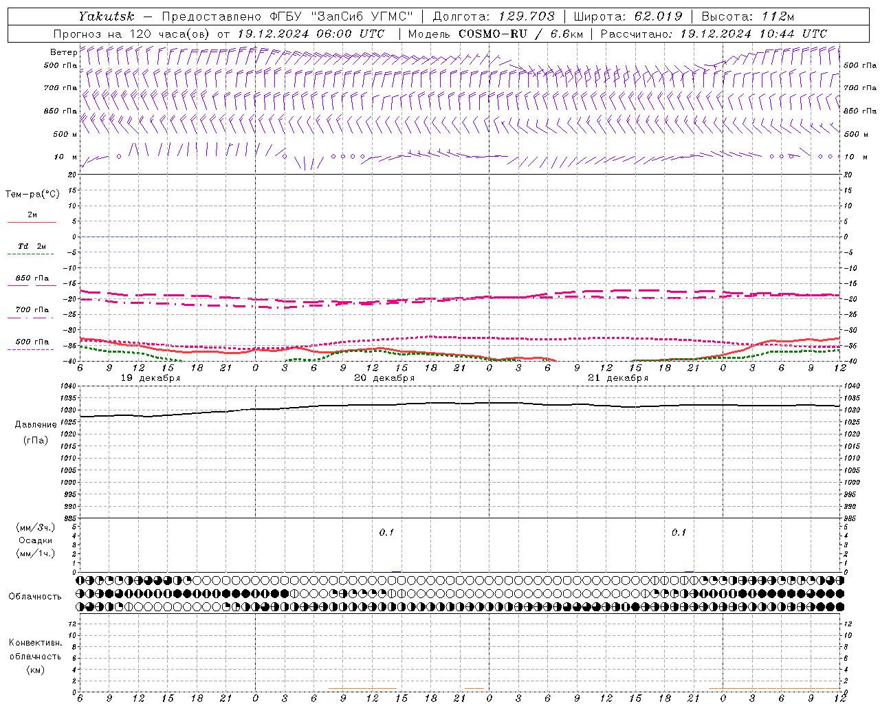Click the 20 value on left temperature axis
880x704 pixels.
pos(74,175)
